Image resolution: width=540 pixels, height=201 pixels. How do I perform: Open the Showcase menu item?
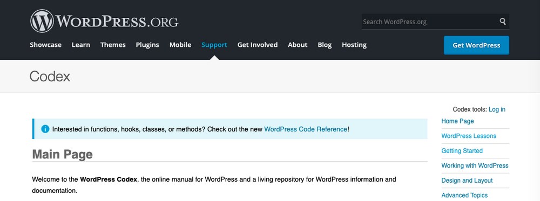(45, 45)
